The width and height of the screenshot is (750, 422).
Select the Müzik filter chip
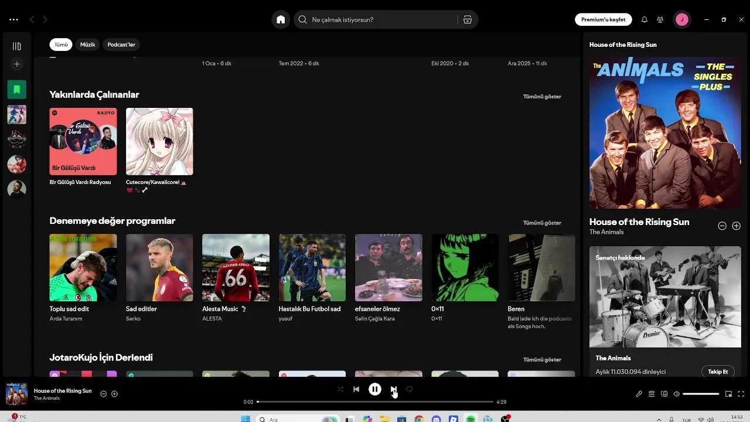tap(88, 45)
